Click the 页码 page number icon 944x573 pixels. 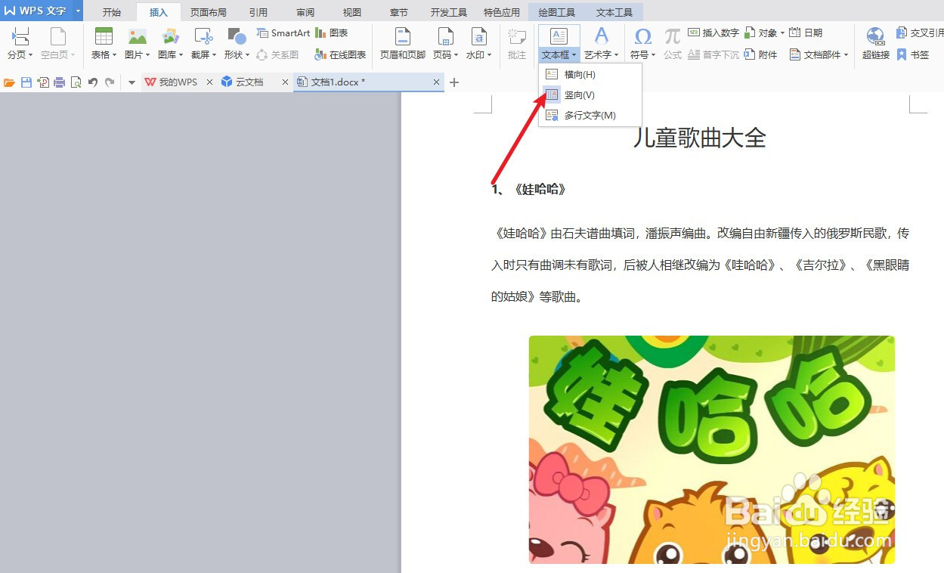coord(445,36)
